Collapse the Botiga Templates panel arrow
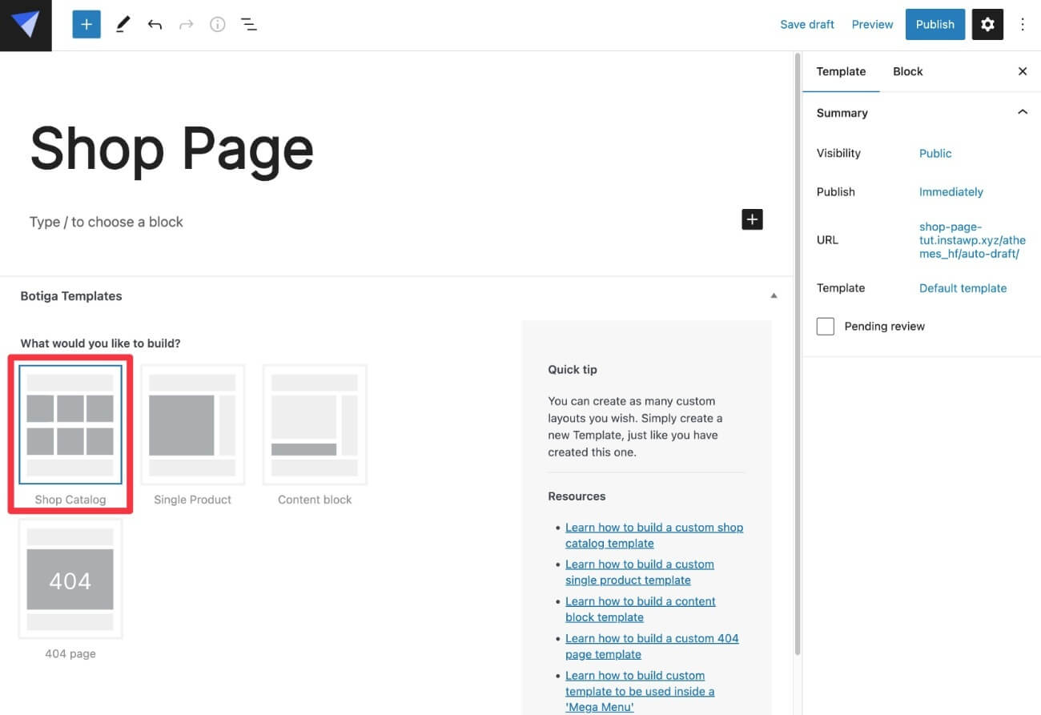 point(774,296)
